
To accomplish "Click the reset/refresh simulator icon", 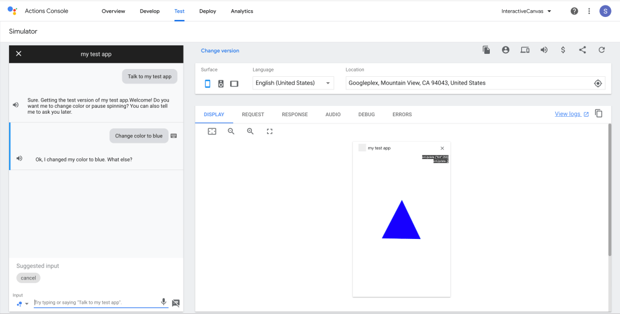I will (x=601, y=50).
